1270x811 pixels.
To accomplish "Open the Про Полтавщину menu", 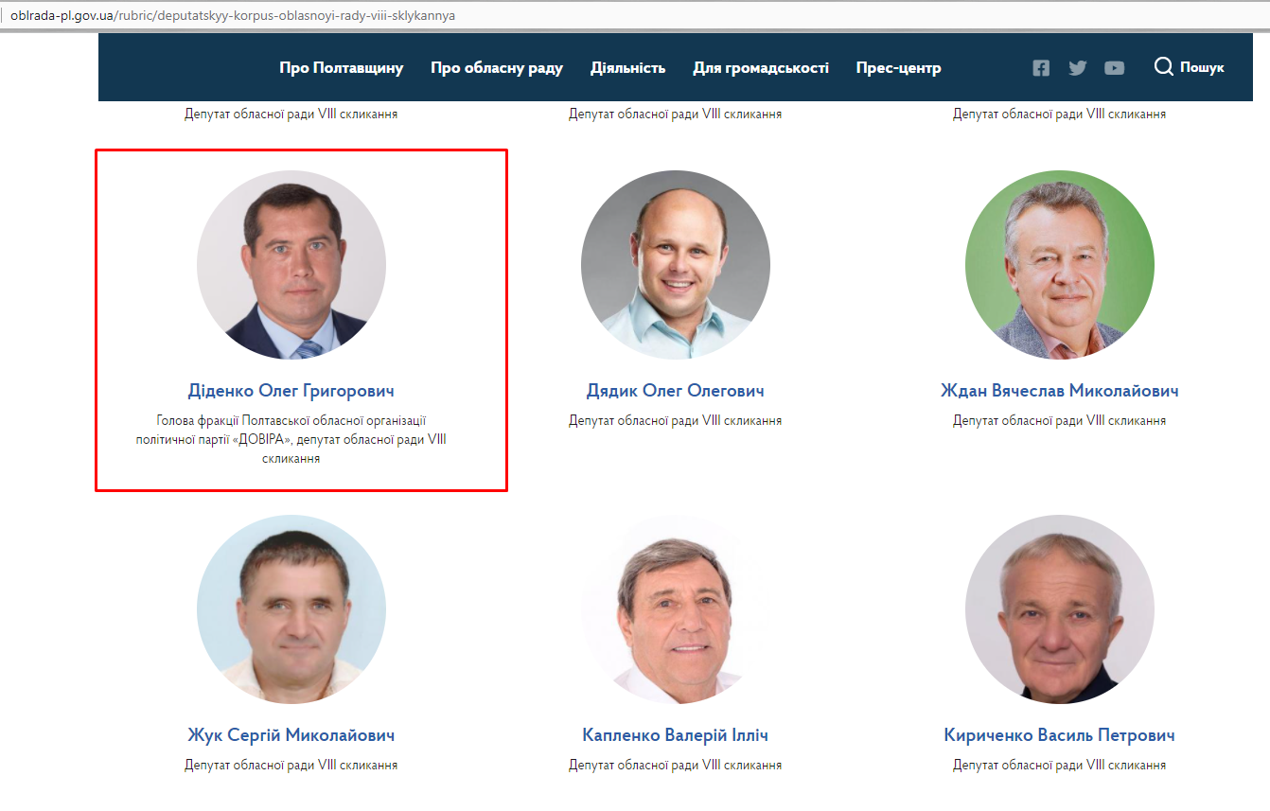I will pos(342,68).
